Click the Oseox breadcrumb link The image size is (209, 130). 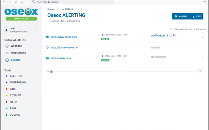51,9
